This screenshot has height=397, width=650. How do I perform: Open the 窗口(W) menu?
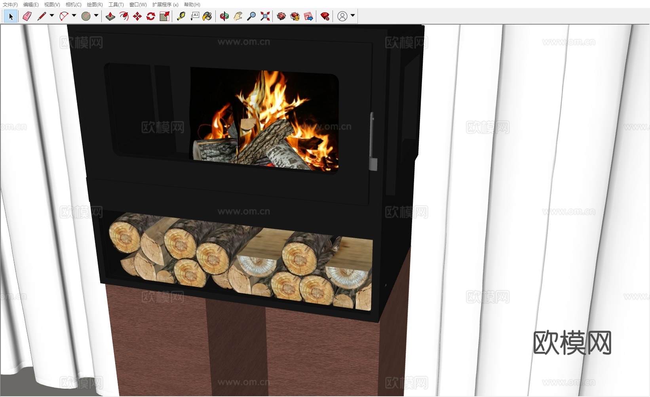pyautogui.click(x=138, y=5)
